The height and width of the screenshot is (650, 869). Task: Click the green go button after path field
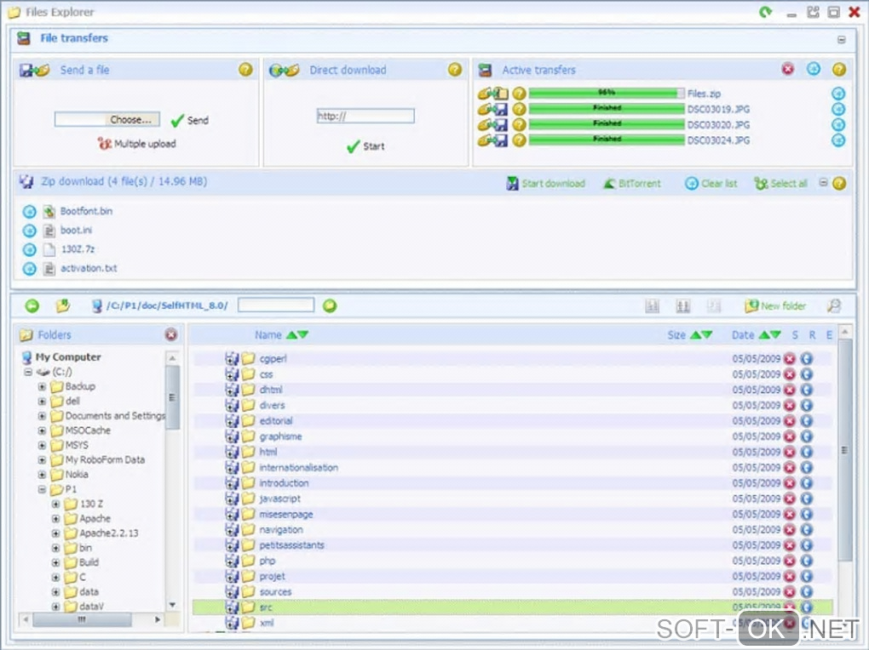pyautogui.click(x=330, y=305)
